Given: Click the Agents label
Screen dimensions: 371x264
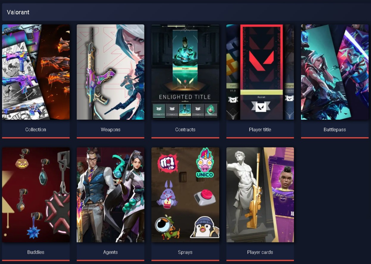Looking at the screenshot, I should tap(110, 252).
